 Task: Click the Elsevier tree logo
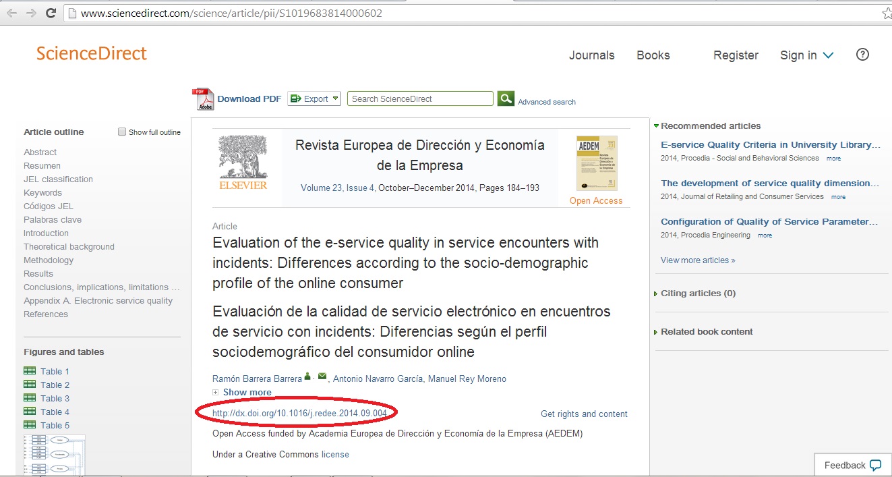(243, 162)
